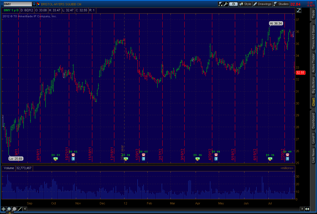
Task: Click the zoom out magnifier icon
Action: 14,209
